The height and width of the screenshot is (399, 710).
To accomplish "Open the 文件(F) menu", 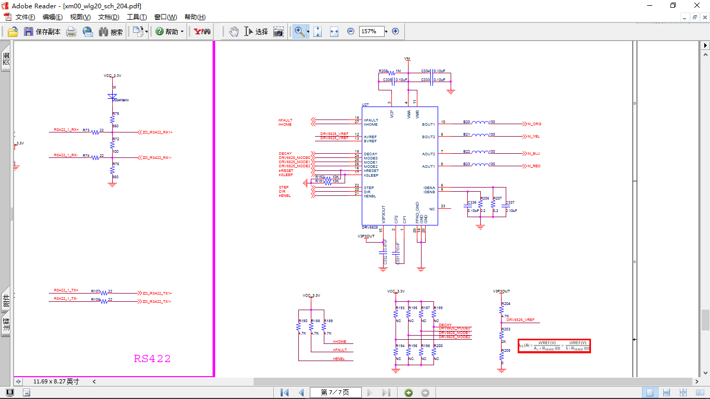I will [25, 17].
